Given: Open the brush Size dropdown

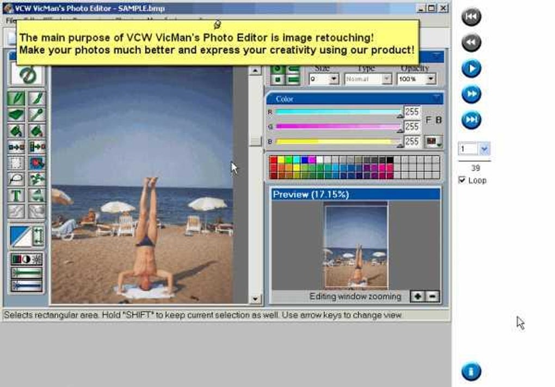Looking at the screenshot, I should (x=334, y=79).
